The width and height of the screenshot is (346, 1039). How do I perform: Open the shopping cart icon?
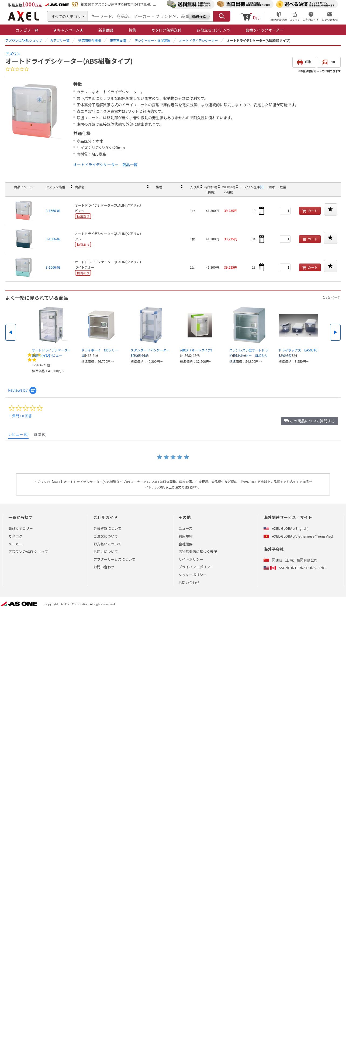(x=246, y=17)
